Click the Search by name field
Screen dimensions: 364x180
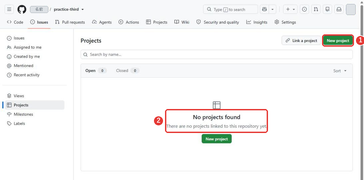point(217,54)
